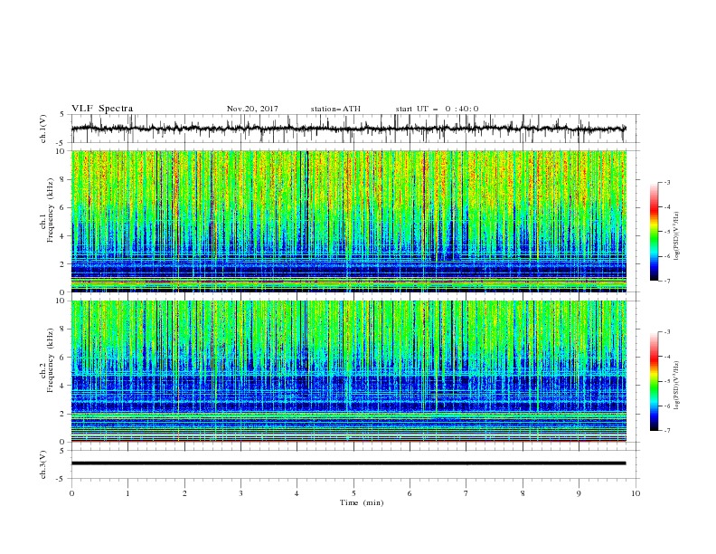Click the "-6" tick on ch.2 colorbar
This screenshot has width=716, height=554.
[667, 406]
